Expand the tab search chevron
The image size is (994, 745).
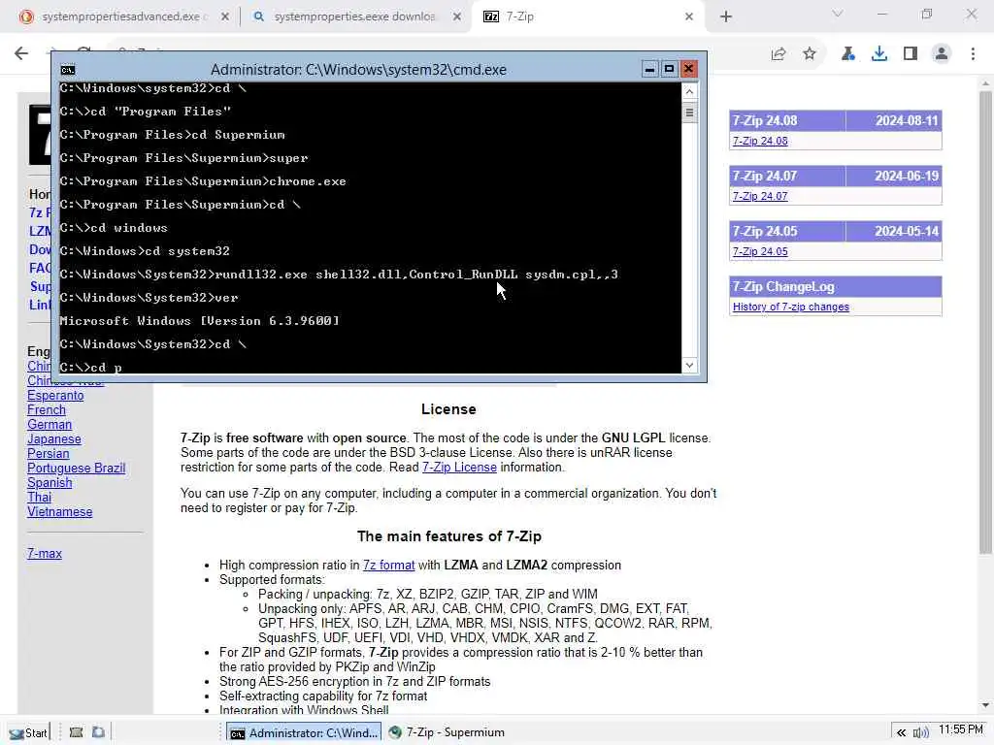tap(838, 14)
